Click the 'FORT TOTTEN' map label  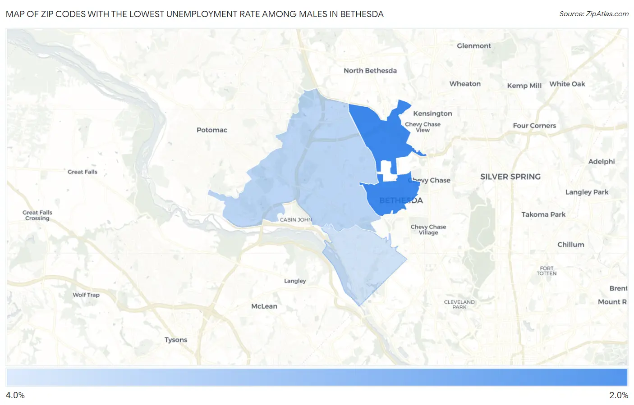pos(547,271)
